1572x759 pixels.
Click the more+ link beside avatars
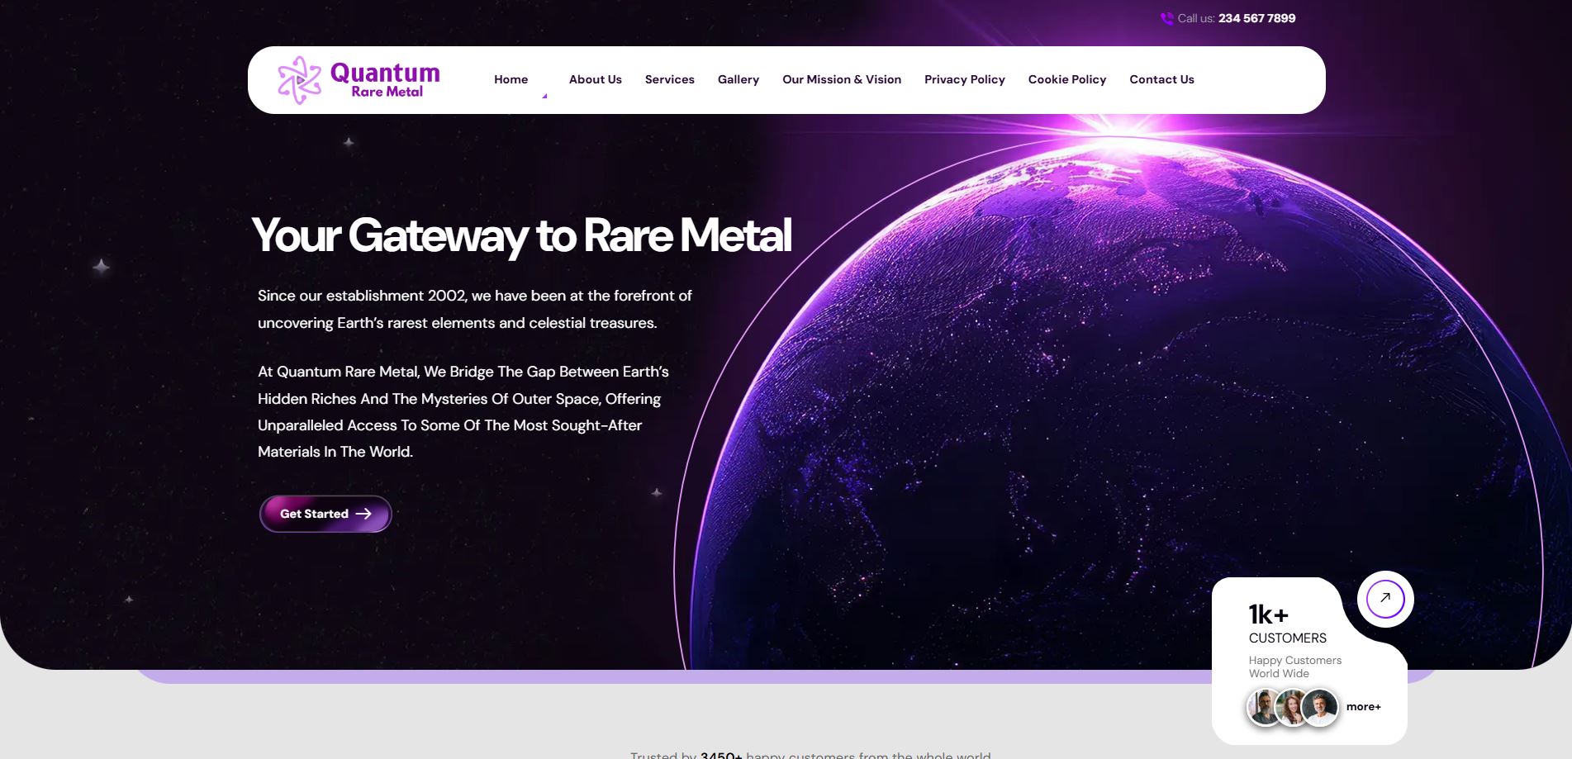1363,707
